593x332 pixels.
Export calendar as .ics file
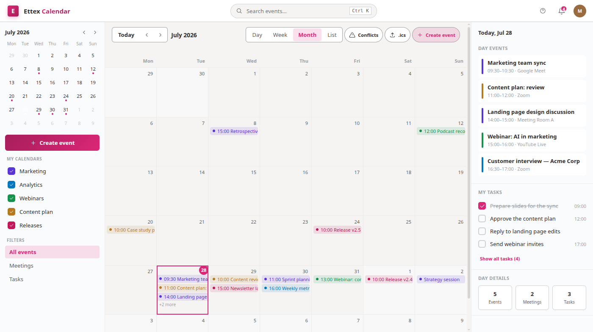tap(397, 35)
